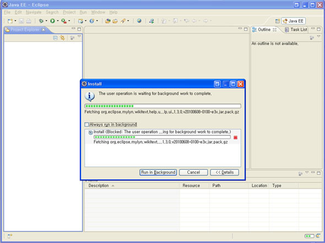Open the Problems view menu triangle
Viewport: 325px width, 243px height.
pos(307,172)
